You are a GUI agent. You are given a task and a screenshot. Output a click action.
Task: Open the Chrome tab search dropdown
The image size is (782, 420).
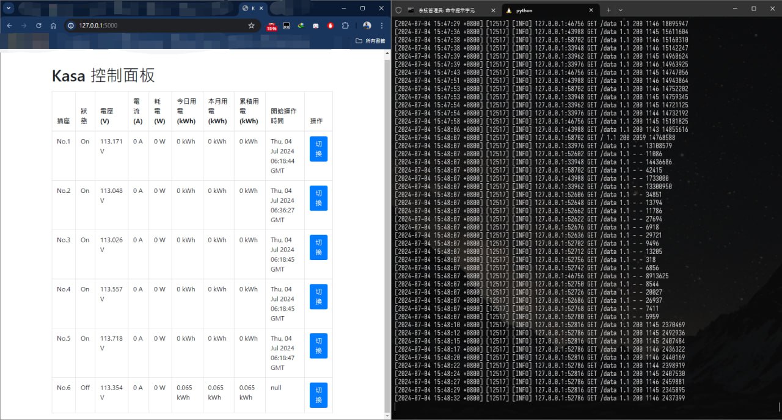(9, 8)
